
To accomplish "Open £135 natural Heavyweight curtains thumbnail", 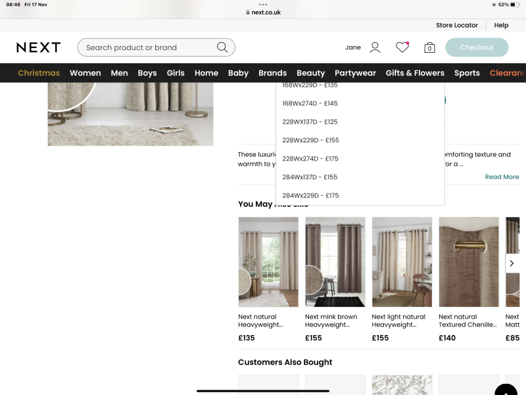I will click(268, 262).
